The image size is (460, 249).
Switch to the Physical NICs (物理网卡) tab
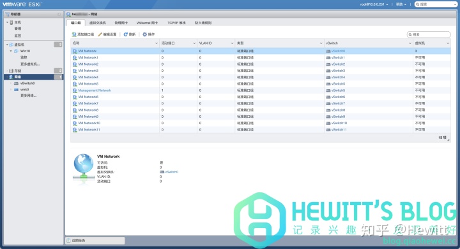coord(121,23)
